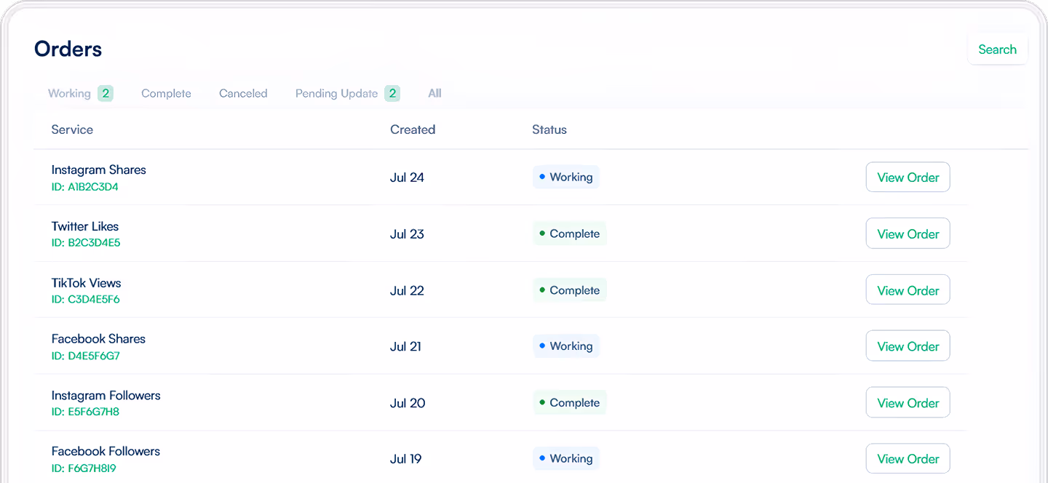Click order ID C3D4E5F6
The height and width of the screenshot is (483, 1048).
click(x=85, y=299)
